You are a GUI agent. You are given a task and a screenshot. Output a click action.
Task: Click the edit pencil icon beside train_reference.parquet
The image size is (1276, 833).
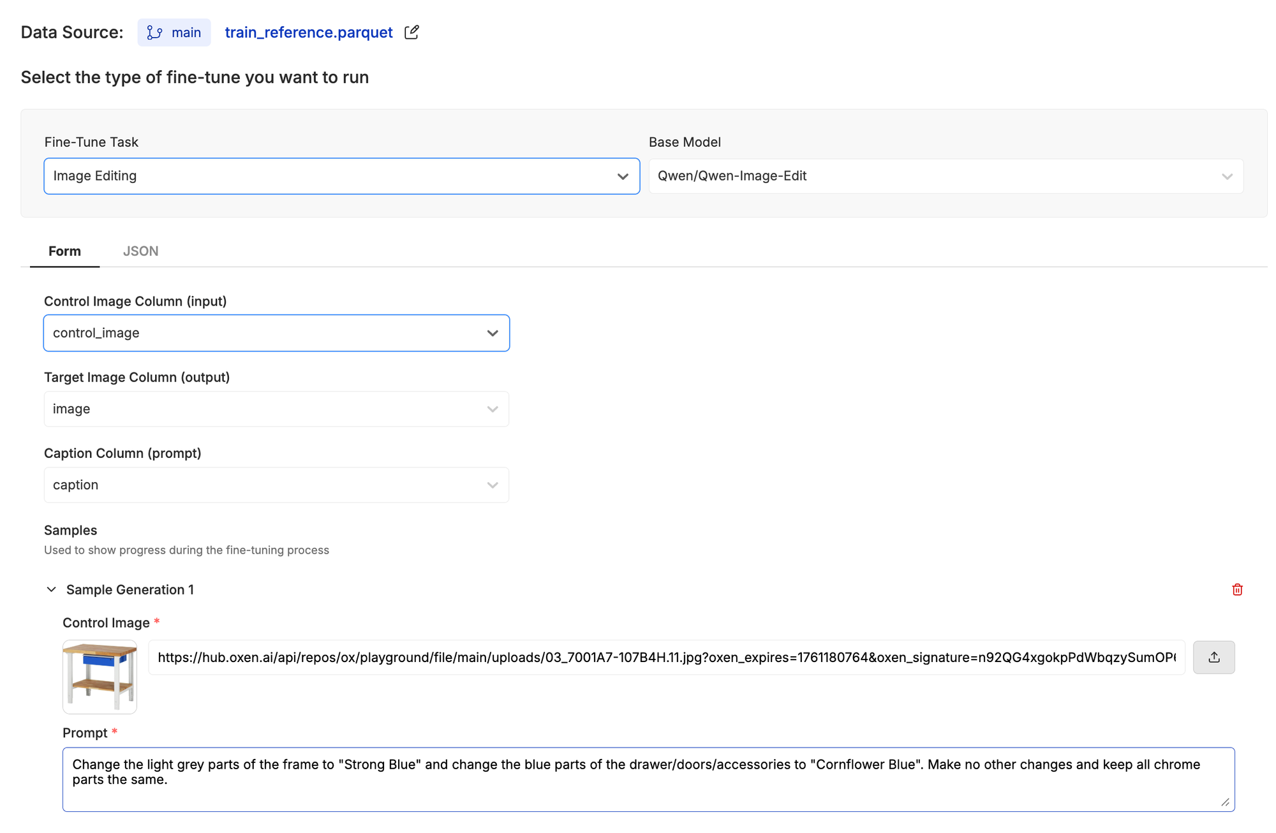point(412,32)
